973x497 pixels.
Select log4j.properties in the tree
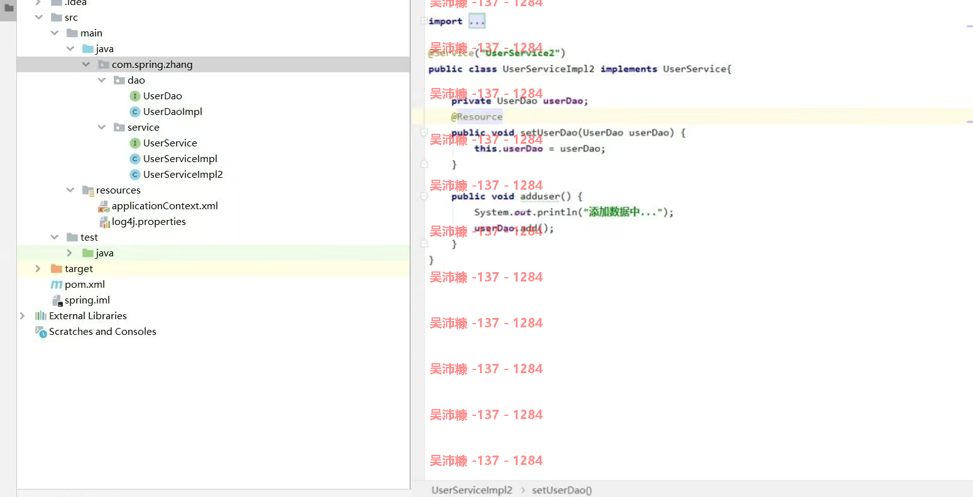[149, 222]
